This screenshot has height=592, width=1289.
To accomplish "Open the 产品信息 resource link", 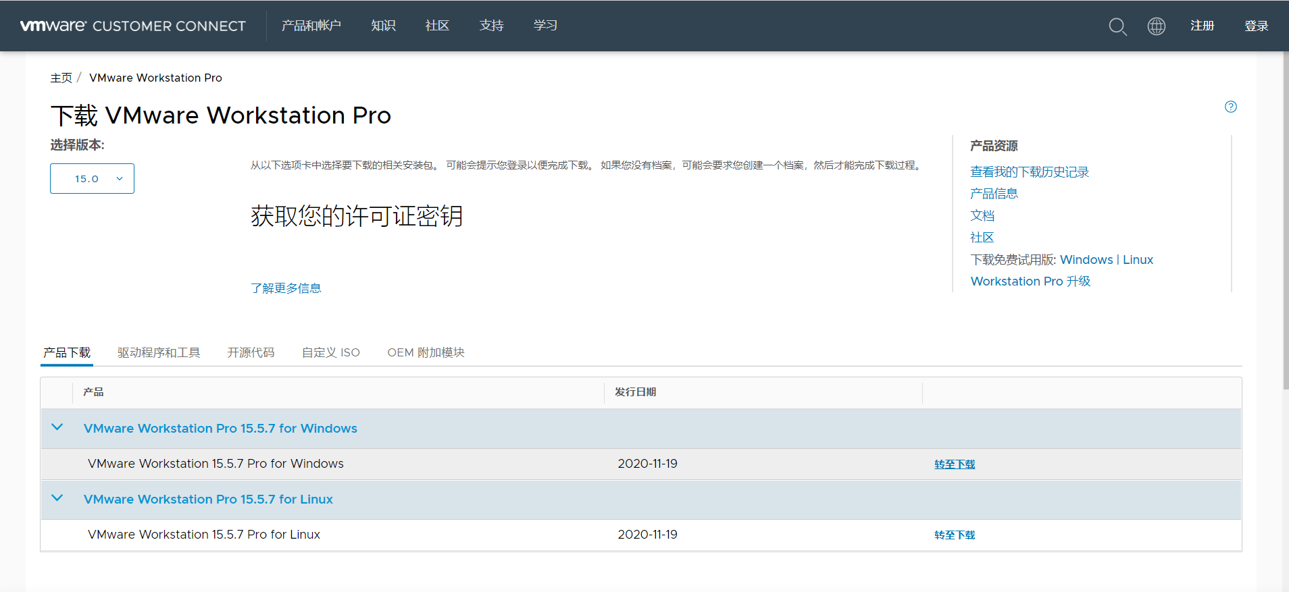I will click(994, 194).
